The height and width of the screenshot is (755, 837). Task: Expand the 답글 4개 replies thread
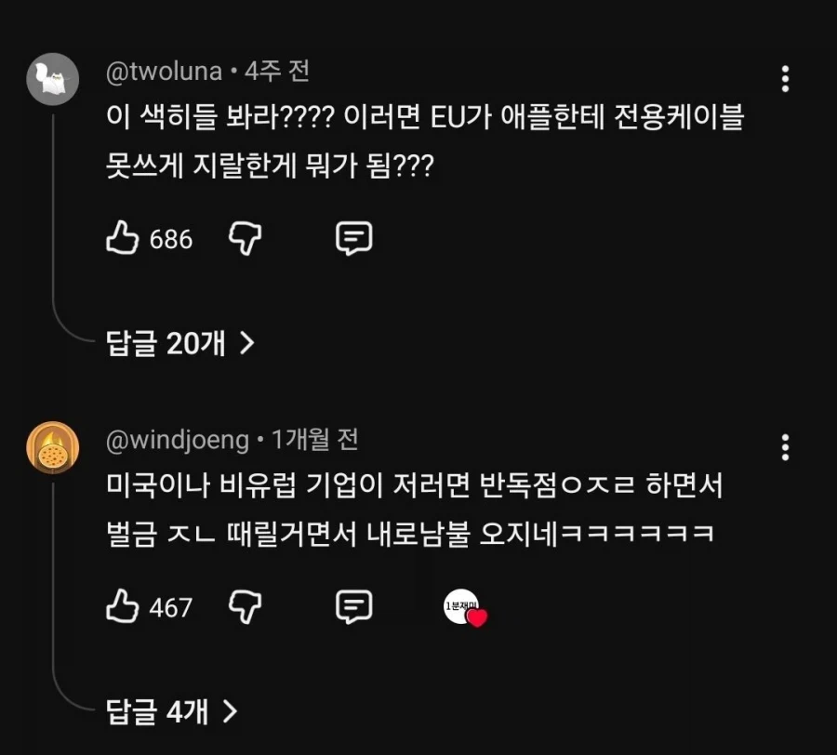click(156, 710)
